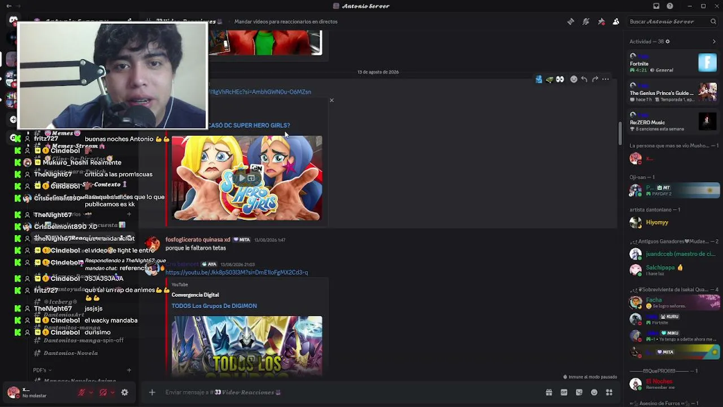The width and height of the screenshot is (723, 407).
Task: Open the Fortnite activity card
Action: (x=673, y=63)
